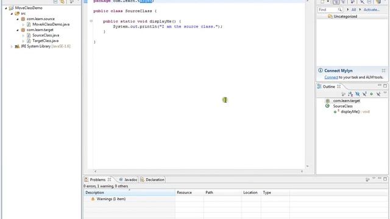This screenshot has height=219, width=390.
Task: Click the editor horizontal scroll right arrow
Action: click(x=302, y=172)
